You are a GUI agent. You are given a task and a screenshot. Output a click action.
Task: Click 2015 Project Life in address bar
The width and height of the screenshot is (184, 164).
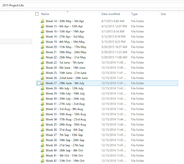(x=13, y=5)
